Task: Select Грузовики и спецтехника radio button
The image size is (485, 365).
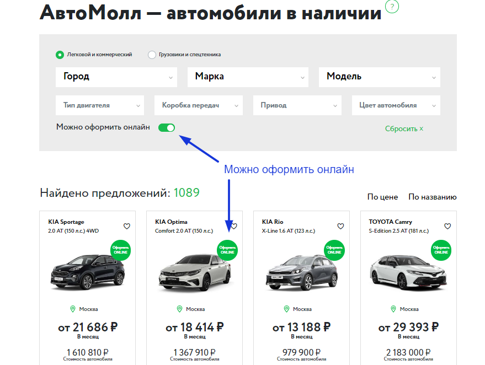Action: tap(152, 55)
